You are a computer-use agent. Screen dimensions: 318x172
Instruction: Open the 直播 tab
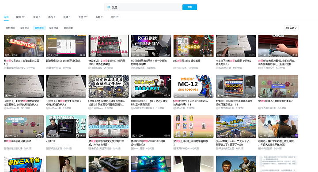(x=67, y=17)
